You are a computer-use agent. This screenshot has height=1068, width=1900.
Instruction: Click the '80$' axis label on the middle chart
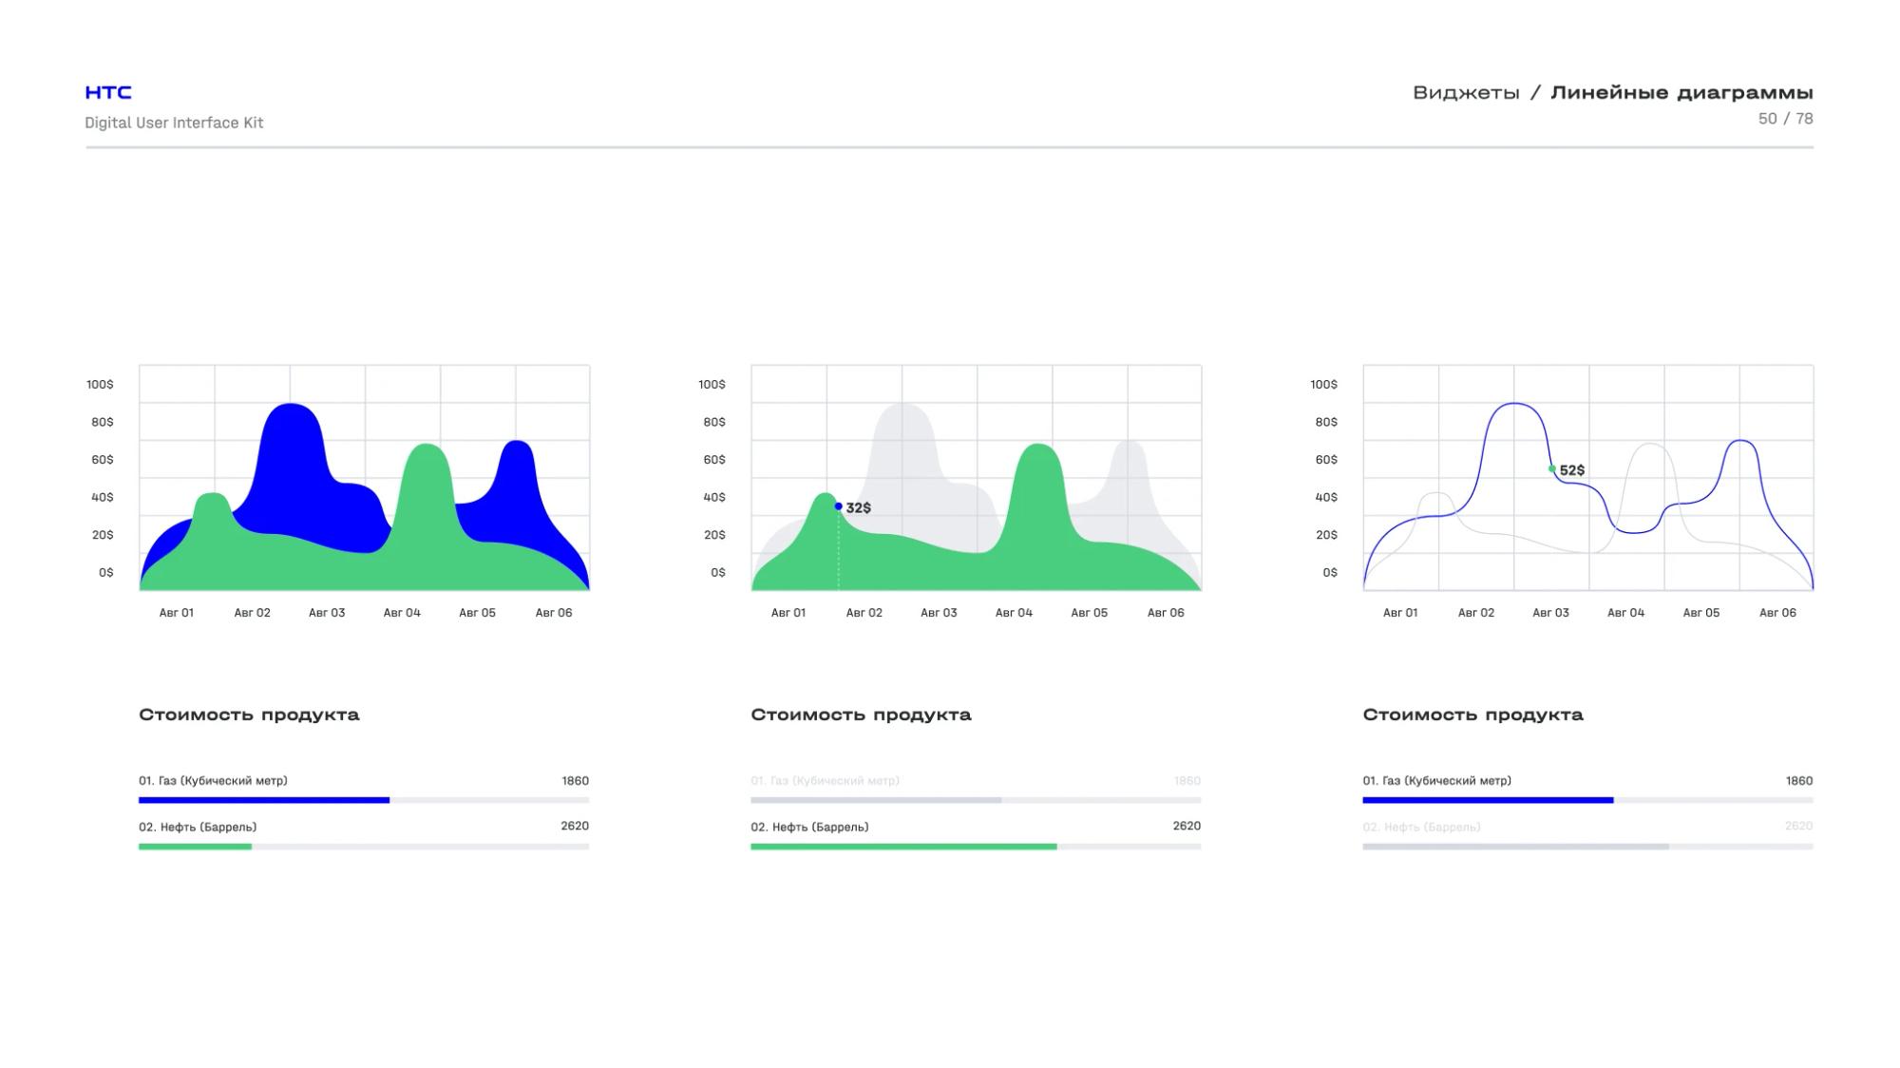coord(714,422)
